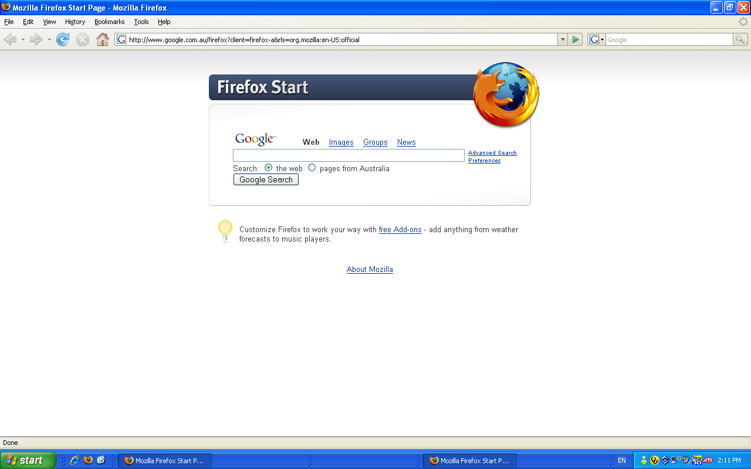The image size is (751, 469).
Task: Open the ATI tray icon
Action: click(x=708, y=460)
